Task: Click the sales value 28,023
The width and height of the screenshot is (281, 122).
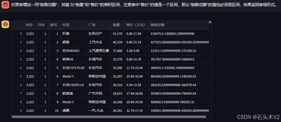Action: pyautogui.click(x=117, y=94)
